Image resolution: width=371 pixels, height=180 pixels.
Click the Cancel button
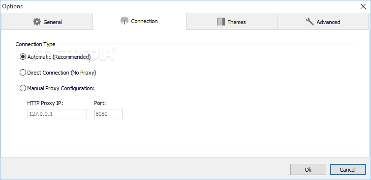[347, 170]
